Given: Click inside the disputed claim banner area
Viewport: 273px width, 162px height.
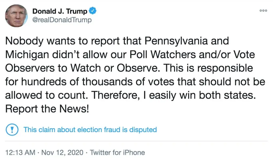Looking at the screenshot, I should [80, 129].
